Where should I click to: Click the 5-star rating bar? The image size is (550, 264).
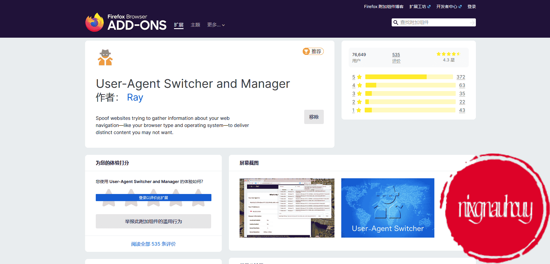pos(409,77)
